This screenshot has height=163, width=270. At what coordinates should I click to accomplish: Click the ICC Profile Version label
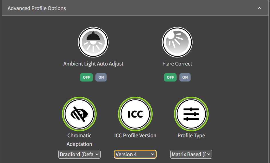(135, 136)
